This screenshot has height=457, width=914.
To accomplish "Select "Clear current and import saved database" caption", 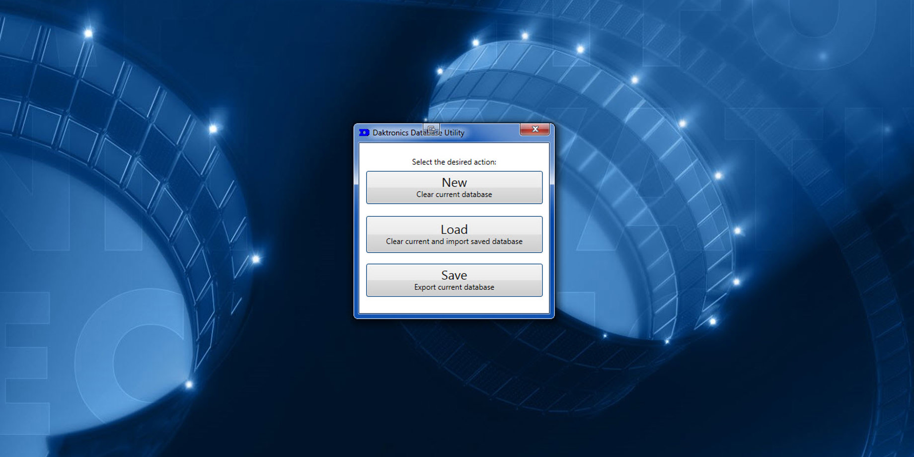I will [x=454, y=241].
